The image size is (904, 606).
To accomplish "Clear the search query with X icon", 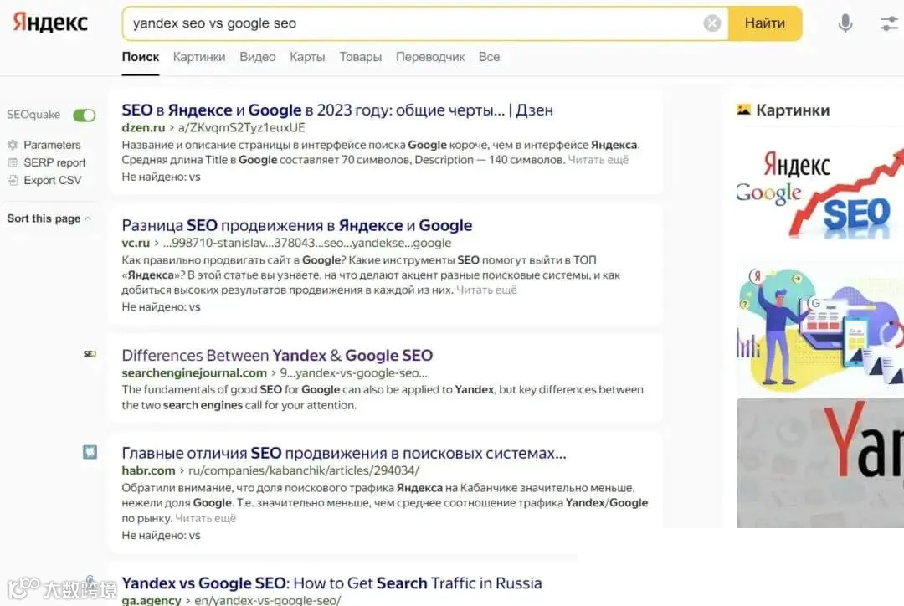I will [712, 23].
